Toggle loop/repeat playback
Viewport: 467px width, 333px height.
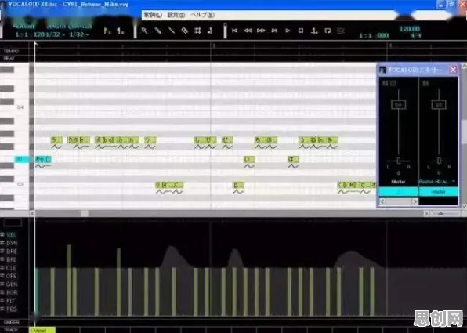[328, 31]
